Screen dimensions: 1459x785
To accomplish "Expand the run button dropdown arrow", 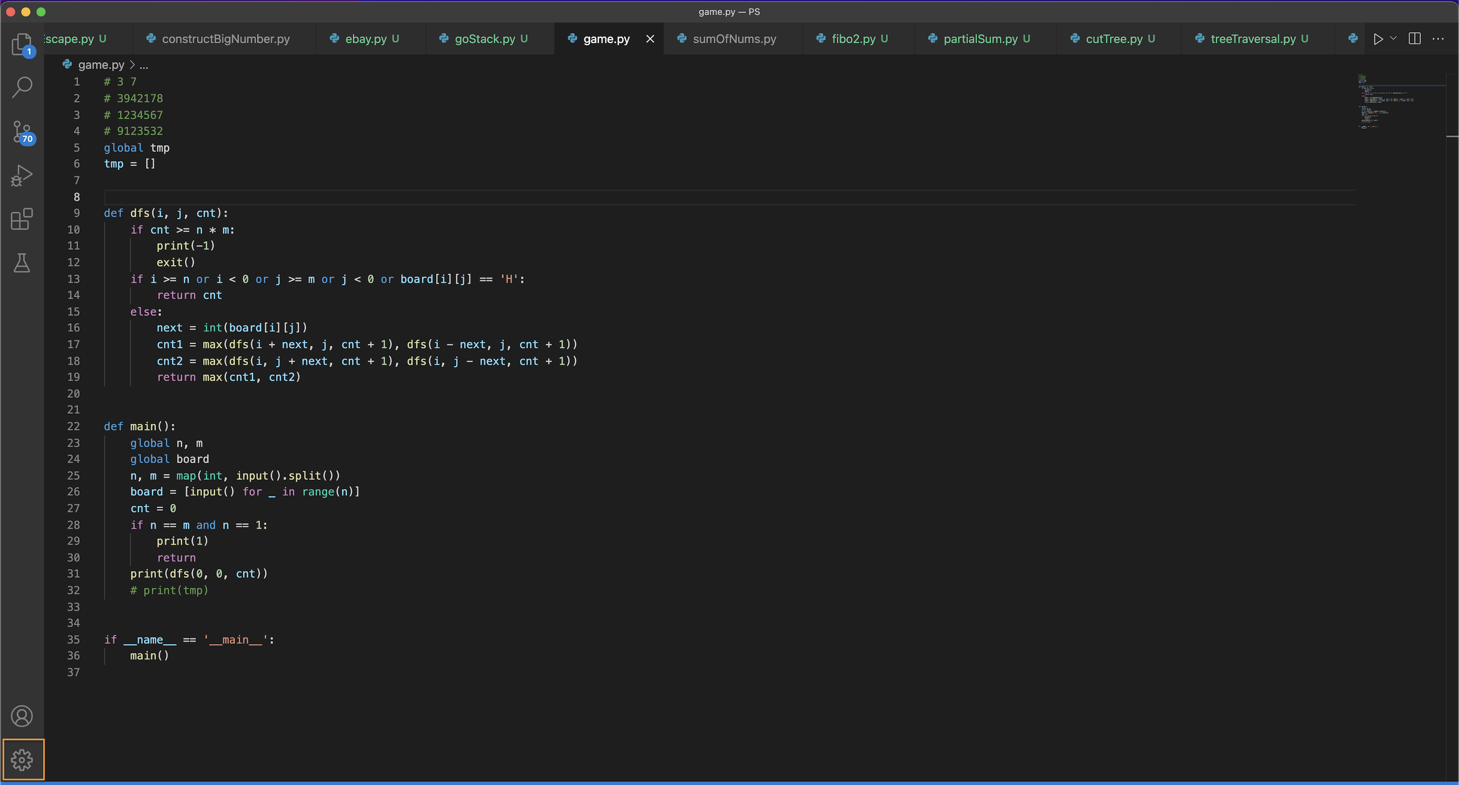I will pos(1393,39).
